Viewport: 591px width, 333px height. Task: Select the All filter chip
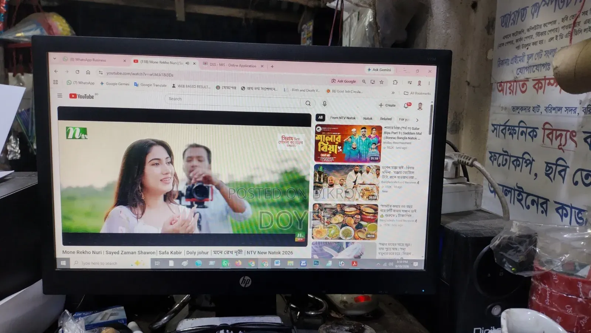(320, 117)
